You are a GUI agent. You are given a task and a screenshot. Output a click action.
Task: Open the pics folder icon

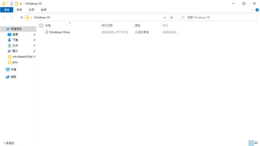(9, 62)
